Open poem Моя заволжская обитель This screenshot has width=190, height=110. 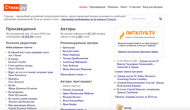pyautogui.click(x=22, y=105)
